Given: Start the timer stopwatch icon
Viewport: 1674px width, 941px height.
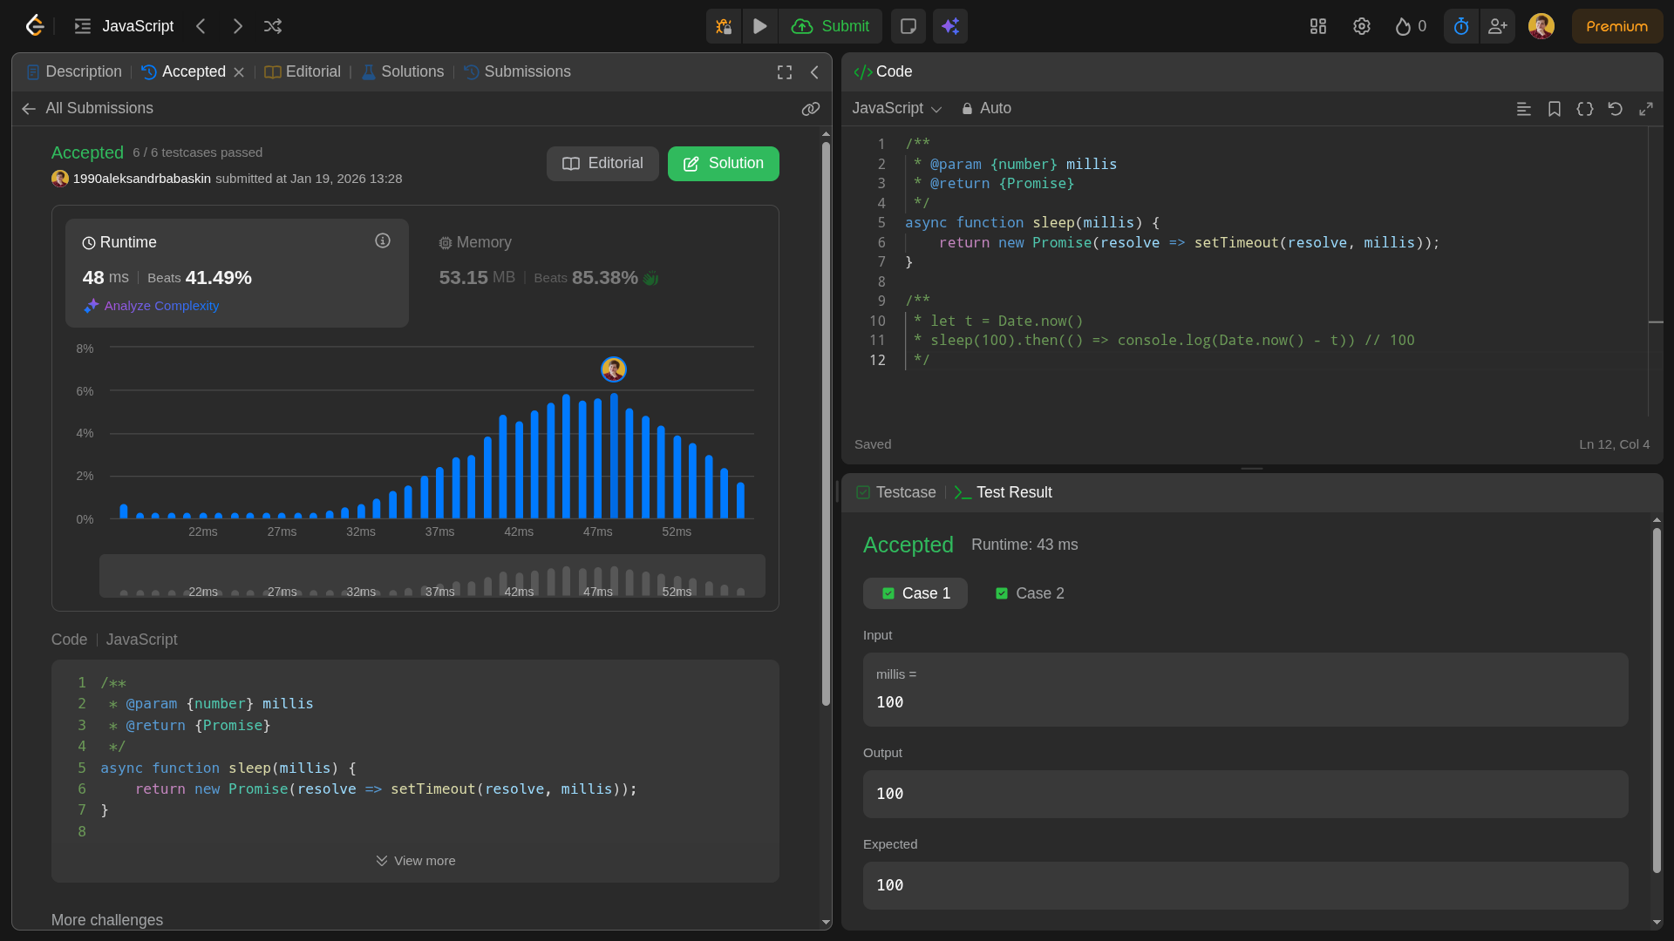Looking at the screenshot, I should 1461,26.
